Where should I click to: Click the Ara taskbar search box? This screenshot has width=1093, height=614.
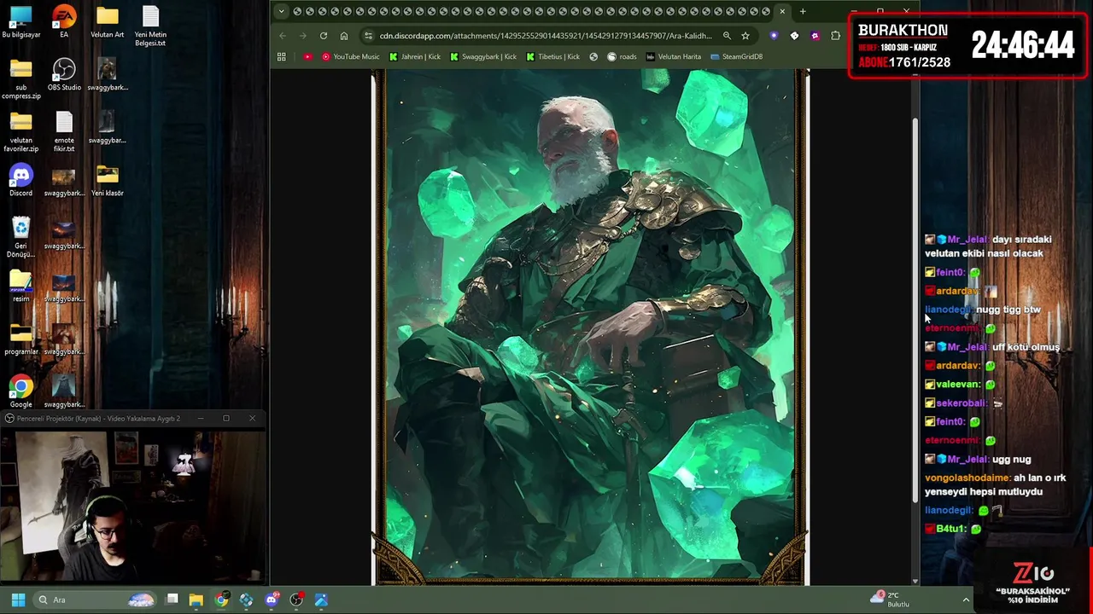click(96, 600)
